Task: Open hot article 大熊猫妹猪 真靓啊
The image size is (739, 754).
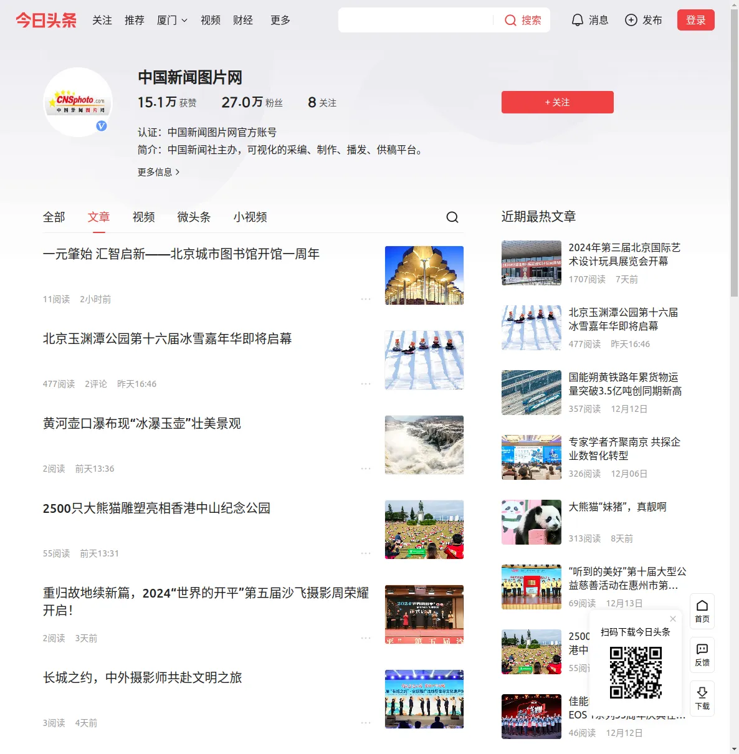Action: tap(618, 507)
